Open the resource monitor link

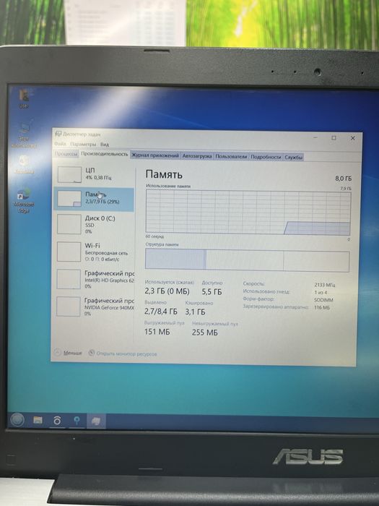tap(126, 353)
